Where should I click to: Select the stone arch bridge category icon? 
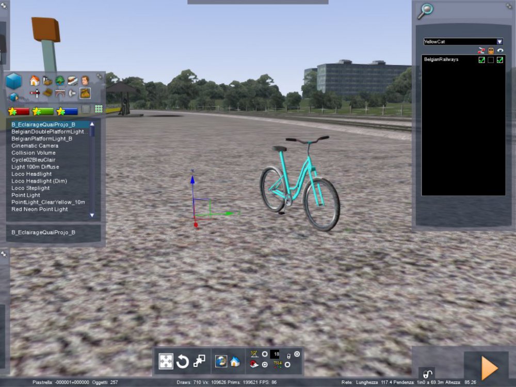(60, 93)
